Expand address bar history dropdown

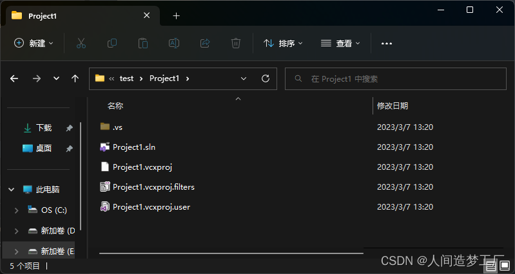(244, 78)
